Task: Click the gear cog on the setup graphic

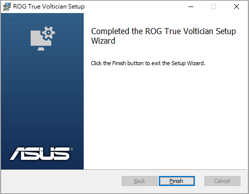Action: click(49, 33)
